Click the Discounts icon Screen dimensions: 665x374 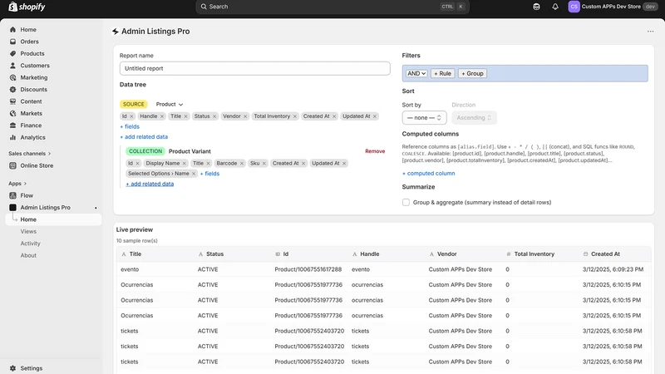tap(12, 90)
